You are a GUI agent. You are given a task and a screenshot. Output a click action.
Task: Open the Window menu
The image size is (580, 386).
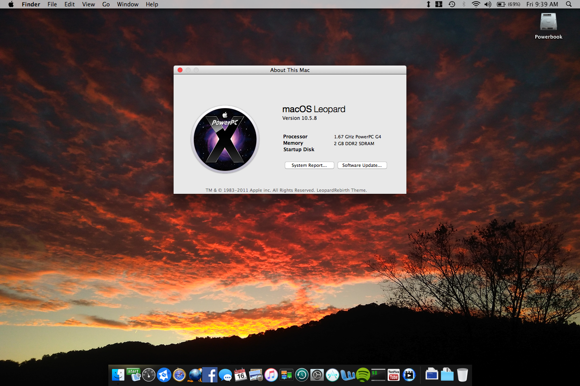[128, 4]
